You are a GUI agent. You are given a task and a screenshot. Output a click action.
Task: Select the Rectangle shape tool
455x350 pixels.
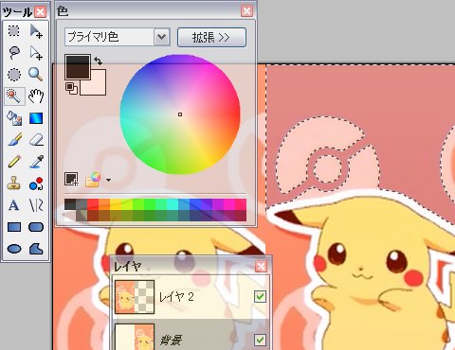(x=14, y=227)
